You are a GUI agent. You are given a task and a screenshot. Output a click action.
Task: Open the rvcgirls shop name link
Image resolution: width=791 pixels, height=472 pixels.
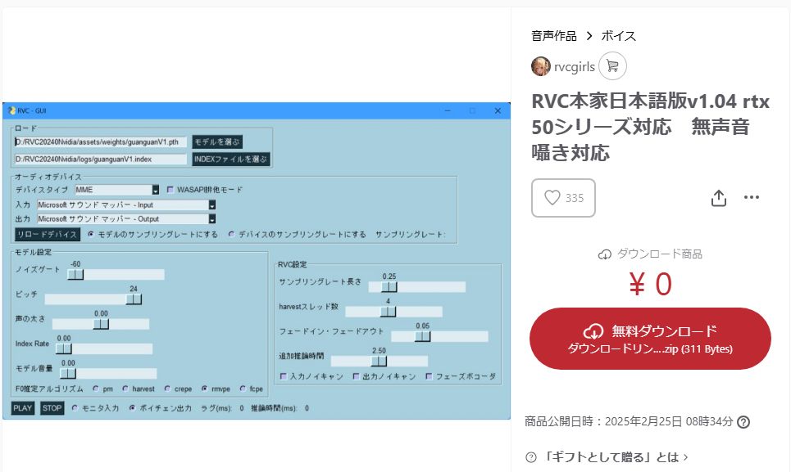574,66
